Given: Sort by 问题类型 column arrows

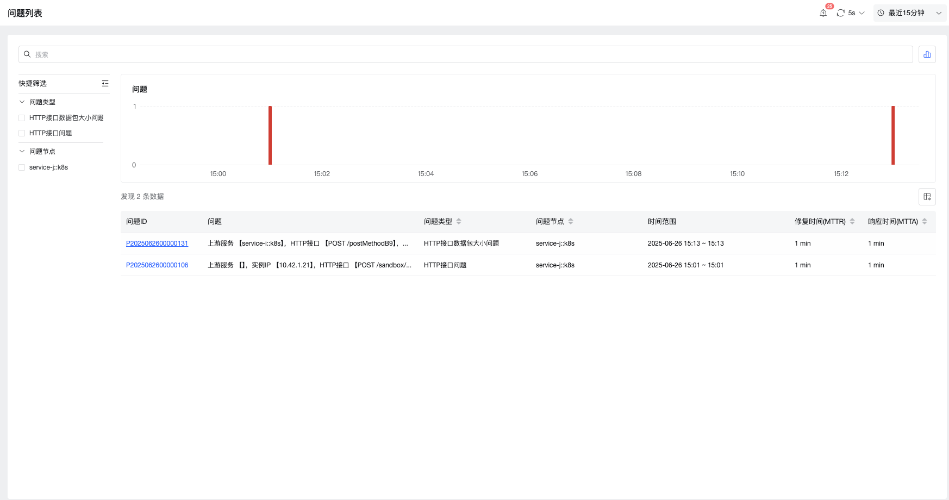Looking at the screenshot, I should (x=459, y=222).
